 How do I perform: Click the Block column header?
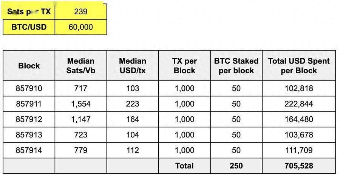tap(29, 66)
